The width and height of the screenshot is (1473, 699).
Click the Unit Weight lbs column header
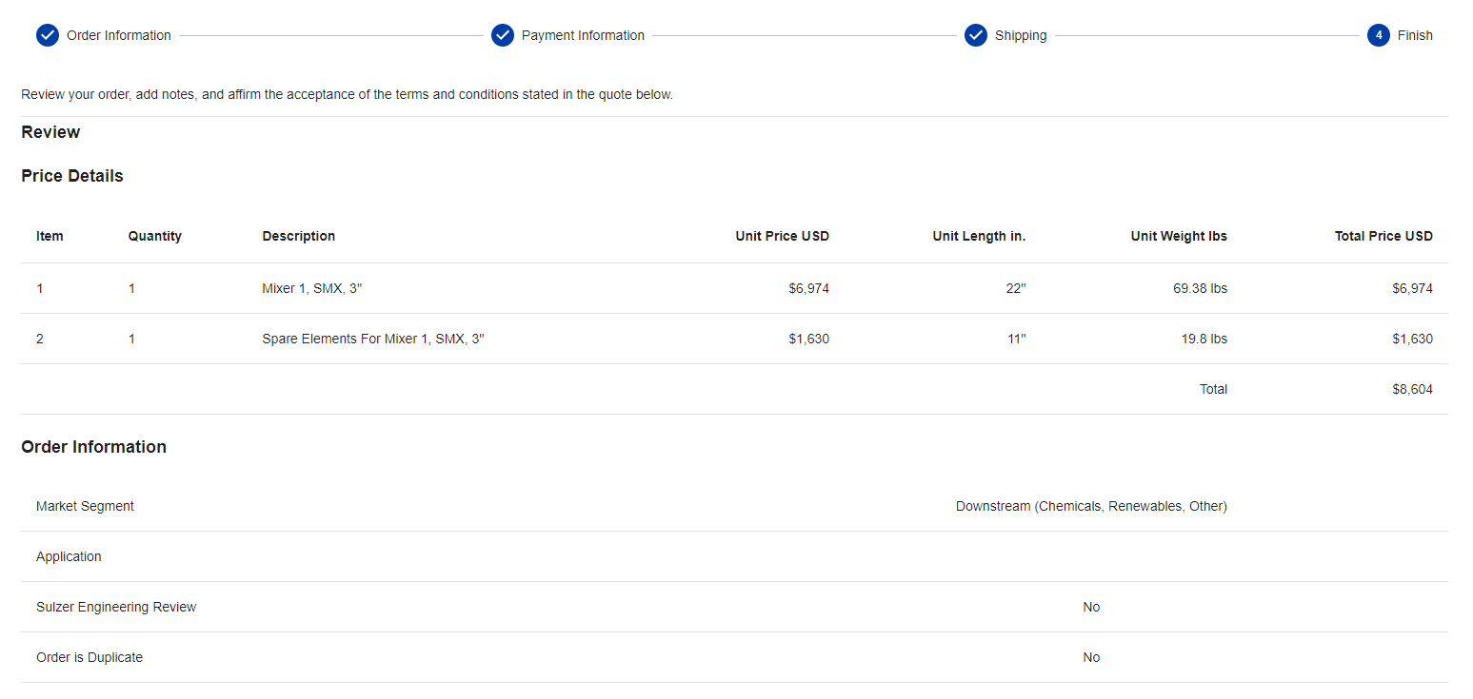[1179, 236]
